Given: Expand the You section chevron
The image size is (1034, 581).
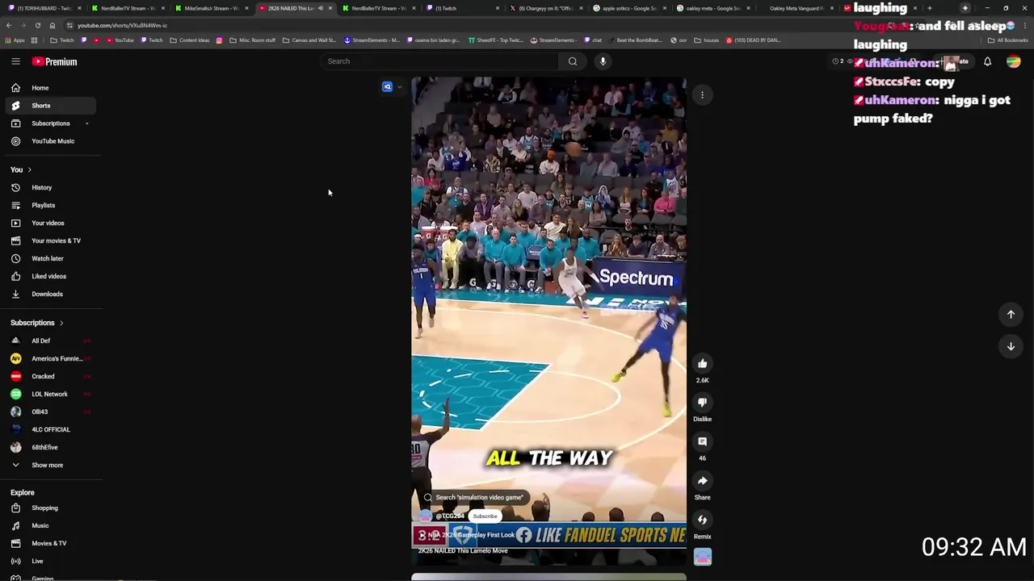Looking at the screenshot, I should click(x=30, y=169).
